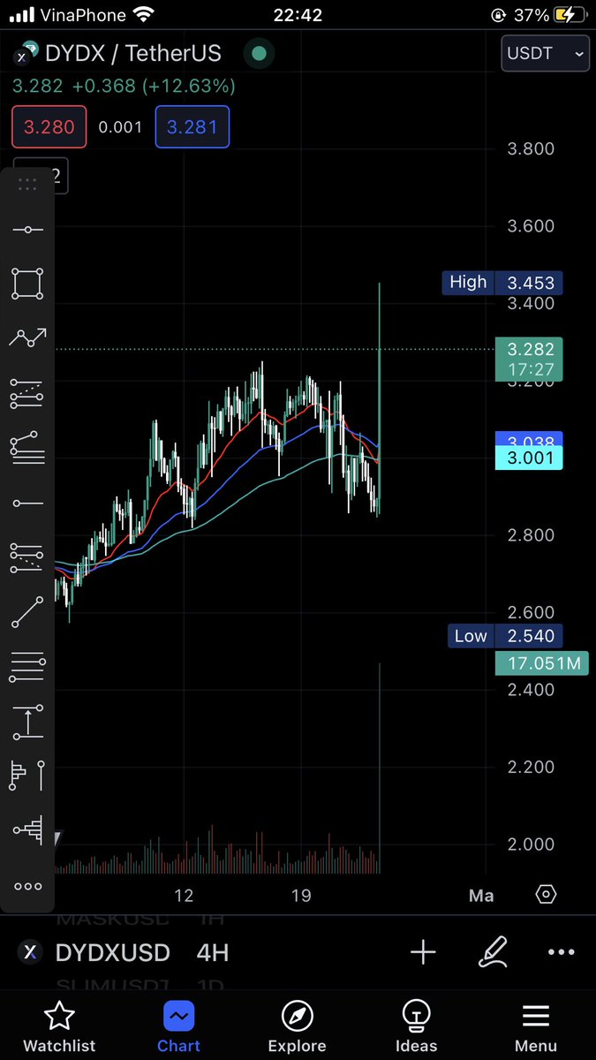Viewport: 596px width, 1060px height.
Task: Select the Anchored Volume Profile histogram tool
Action: coord(27,830)
